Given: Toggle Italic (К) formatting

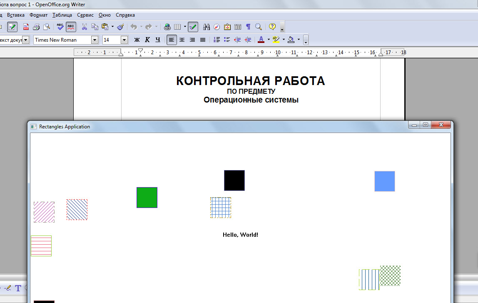Looking at the screenshot, I should tap(147, 40).
